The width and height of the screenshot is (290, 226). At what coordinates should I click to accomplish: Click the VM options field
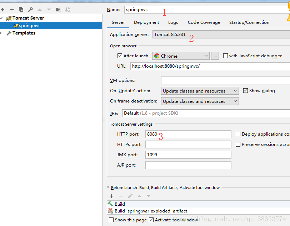[225, 80]
